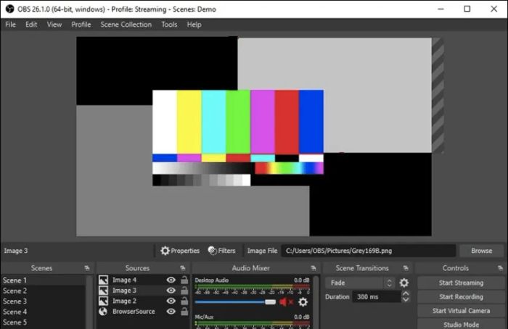This screenshot has width=508, height=329.
Task: Select the Image 4 source
Action: pyautogui.click(x=124, y=280)
